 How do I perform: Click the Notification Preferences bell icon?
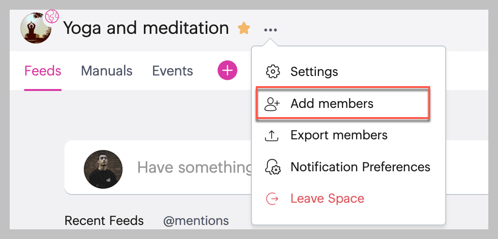tap(273, 167)
